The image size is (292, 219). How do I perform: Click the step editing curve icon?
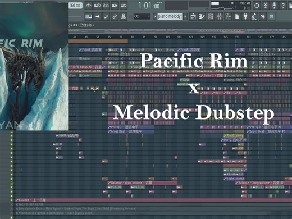pyautogui.click(x=106, y=16)
